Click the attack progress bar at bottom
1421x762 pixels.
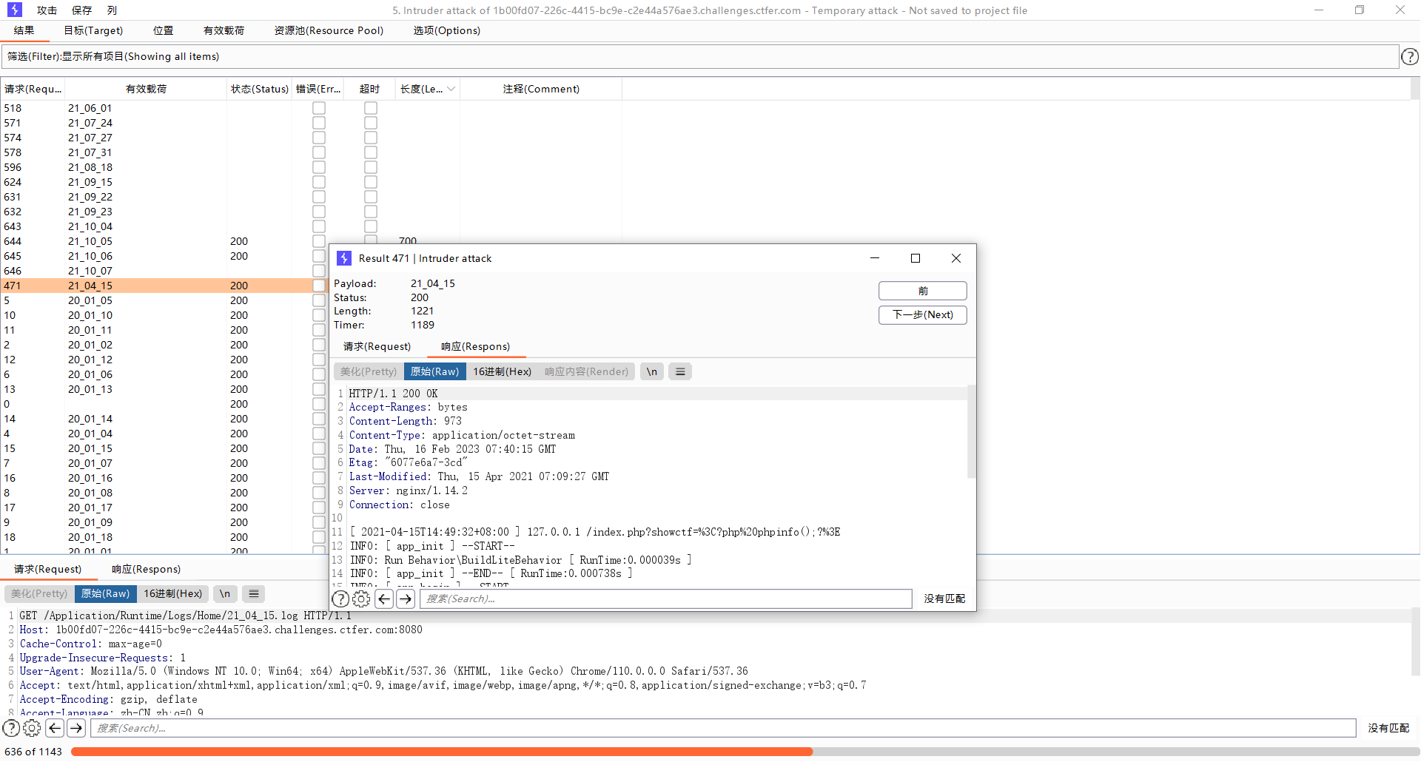click(745, 752)
